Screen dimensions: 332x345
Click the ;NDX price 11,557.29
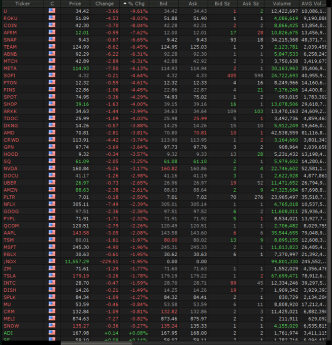tap(77, 262)
